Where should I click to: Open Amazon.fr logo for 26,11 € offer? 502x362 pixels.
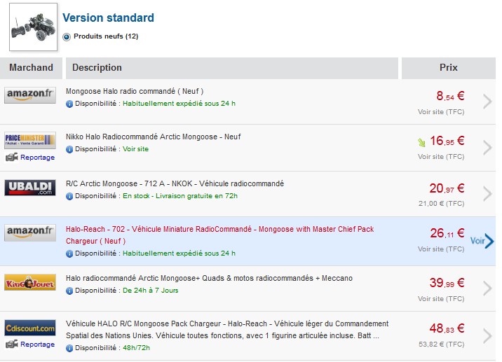pyautogui.click(x=30, y=232)
